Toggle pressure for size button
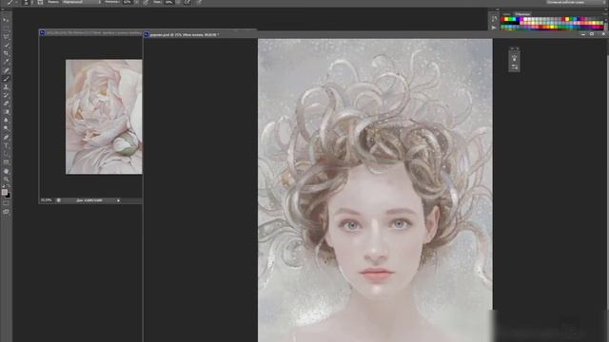This screenshot has width=609, height=342. click(x=199, y=2)
